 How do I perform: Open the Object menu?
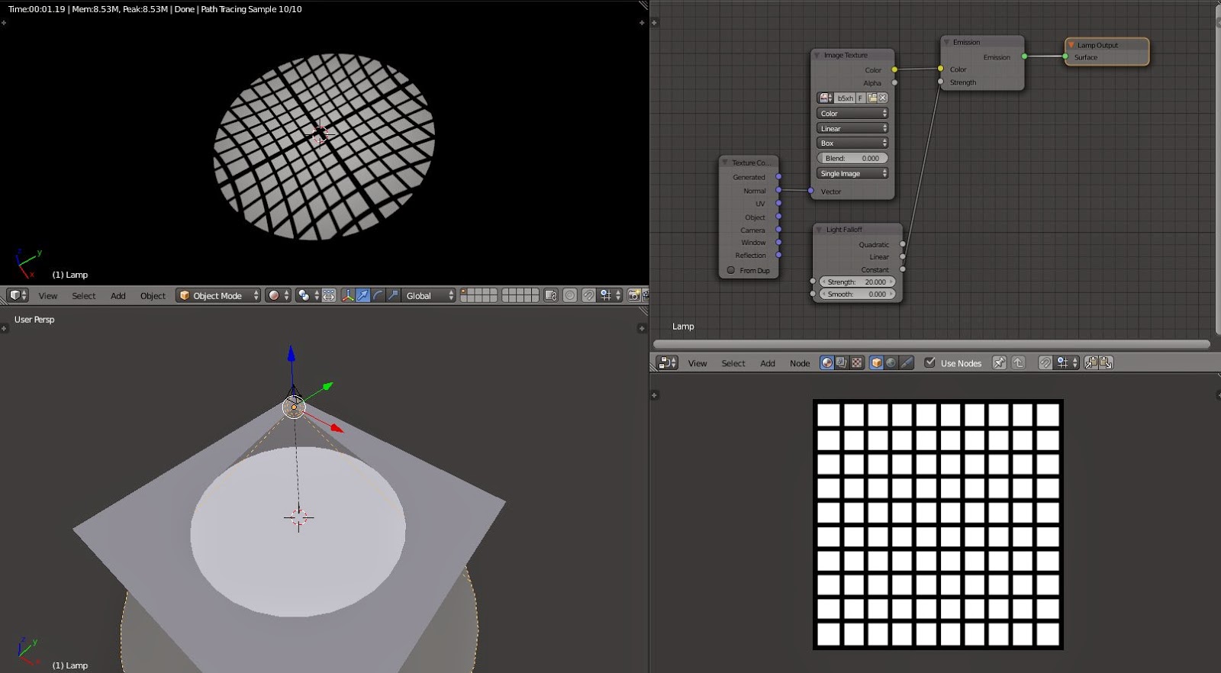coord(153,296)
